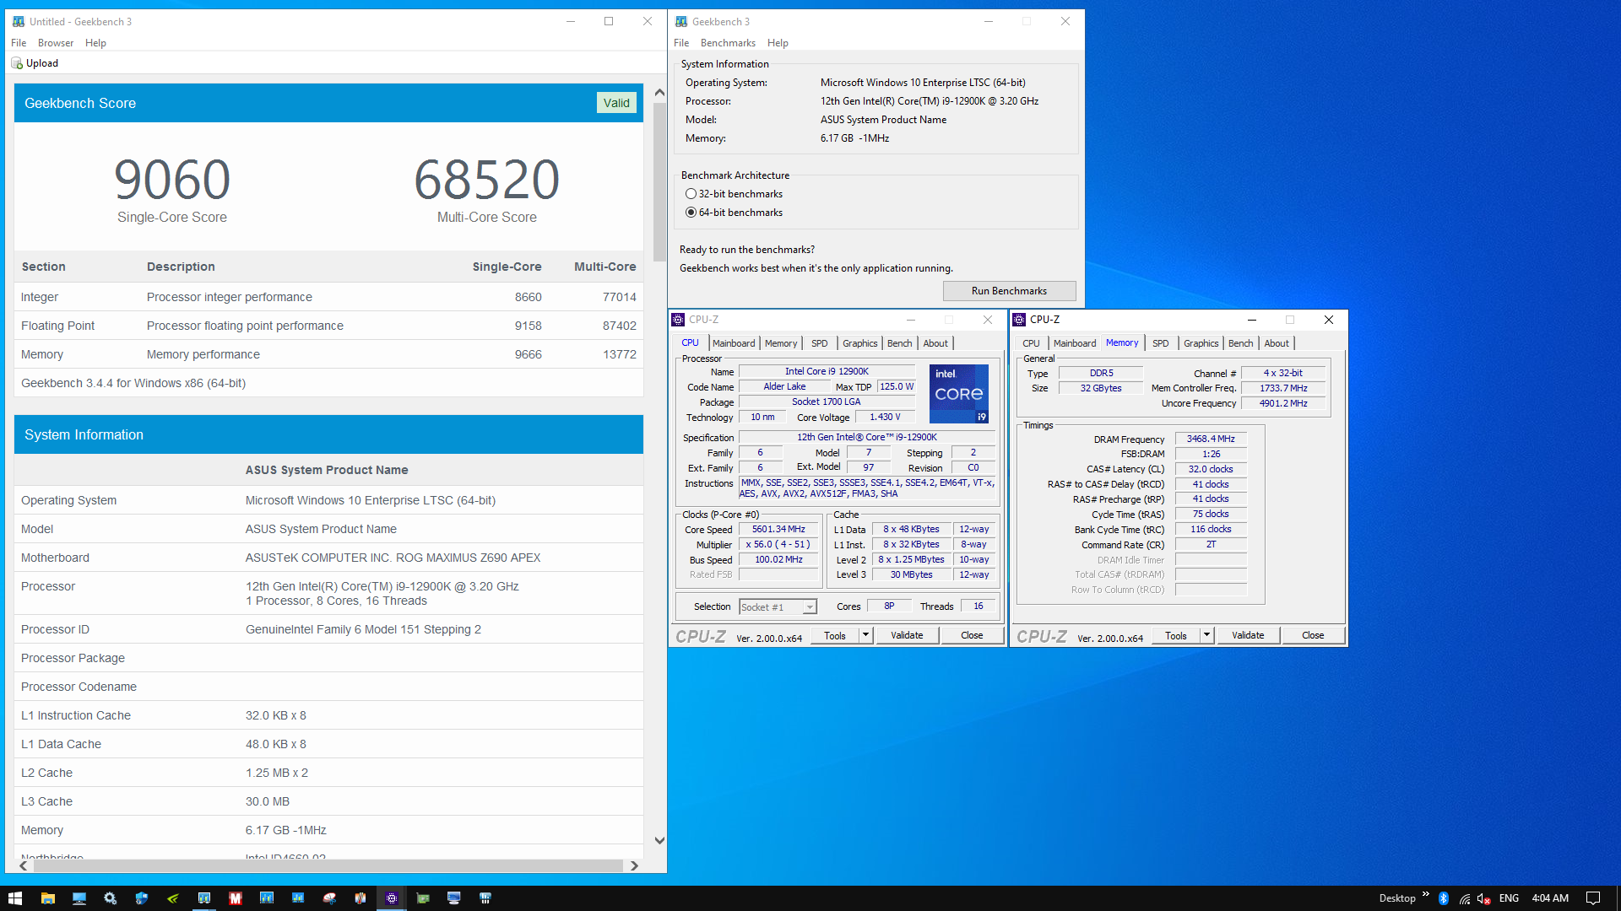Click the right CPU-Z window title bar icon
Image resolution: width=1621 pixels, height=911 pixels.
pos(1019,320)
